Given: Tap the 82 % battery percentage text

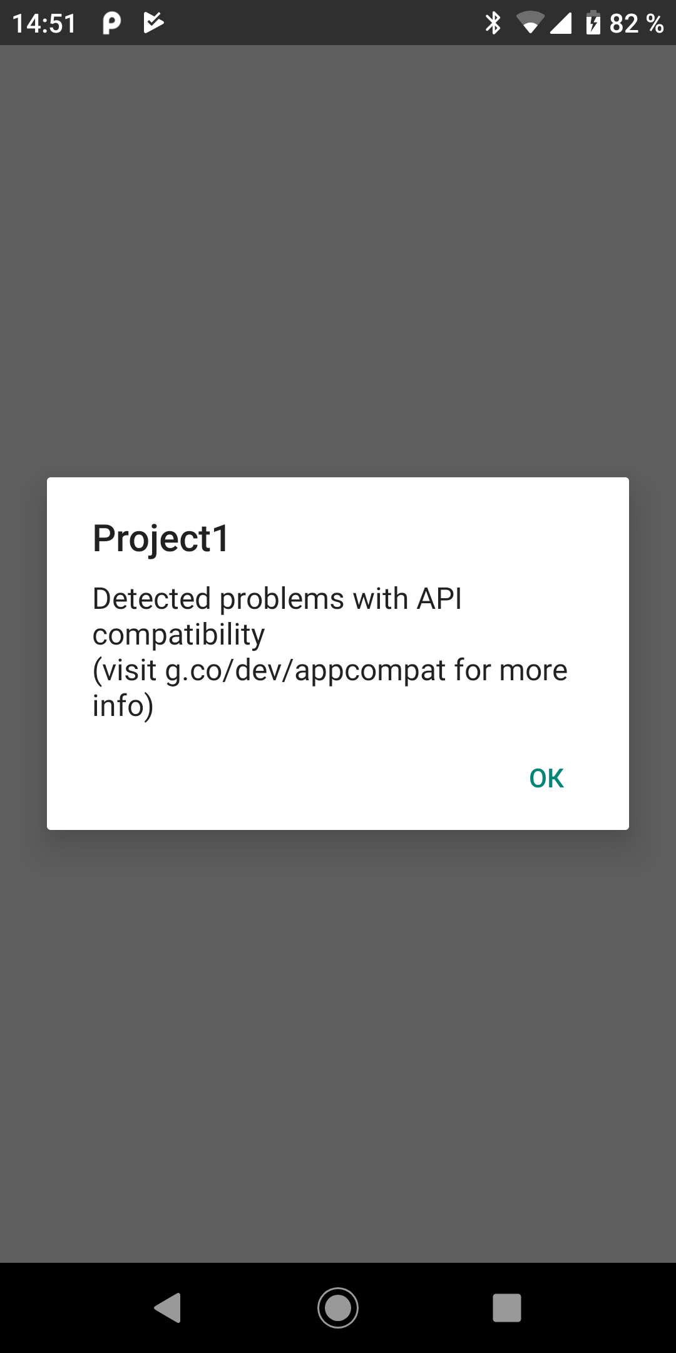Looking at the screenshot, I should pos(637,24).
